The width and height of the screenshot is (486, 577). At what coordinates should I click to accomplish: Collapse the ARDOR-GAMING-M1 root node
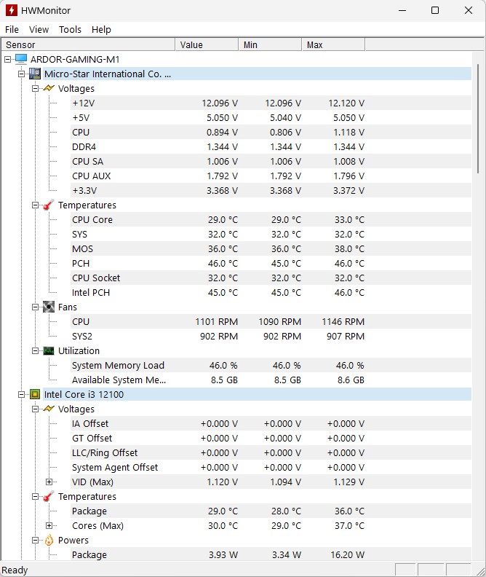click(8, 59)
